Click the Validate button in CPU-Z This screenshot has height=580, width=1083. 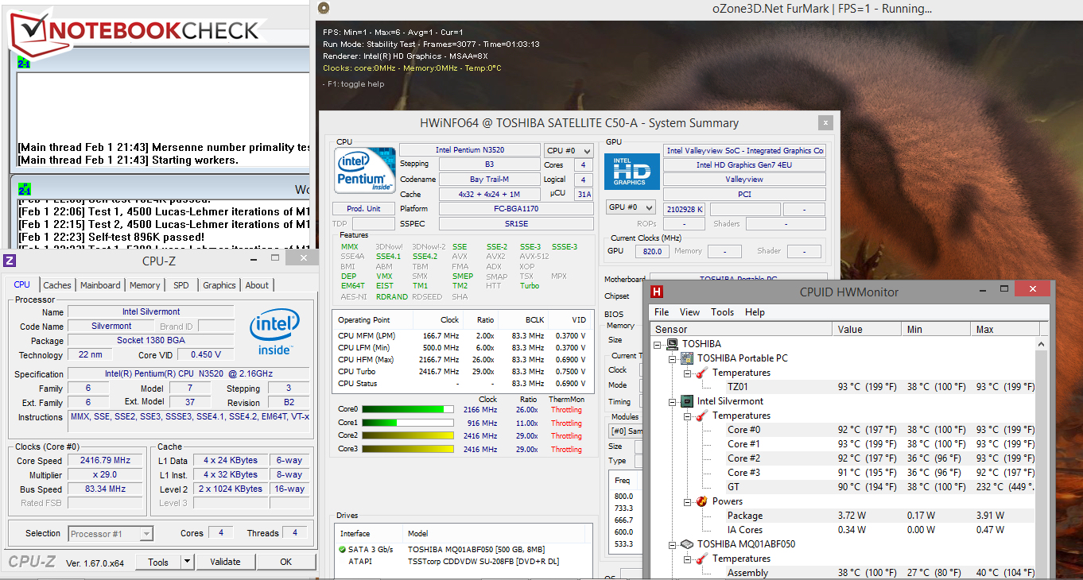[225, 562]
